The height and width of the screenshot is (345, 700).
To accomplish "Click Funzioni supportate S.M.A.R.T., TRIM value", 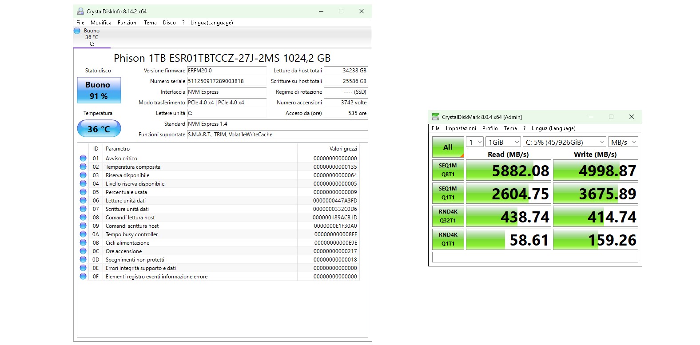I will [x=277, y=135].
